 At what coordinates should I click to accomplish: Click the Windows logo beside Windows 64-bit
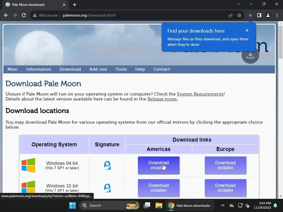(x=28, y=165)
